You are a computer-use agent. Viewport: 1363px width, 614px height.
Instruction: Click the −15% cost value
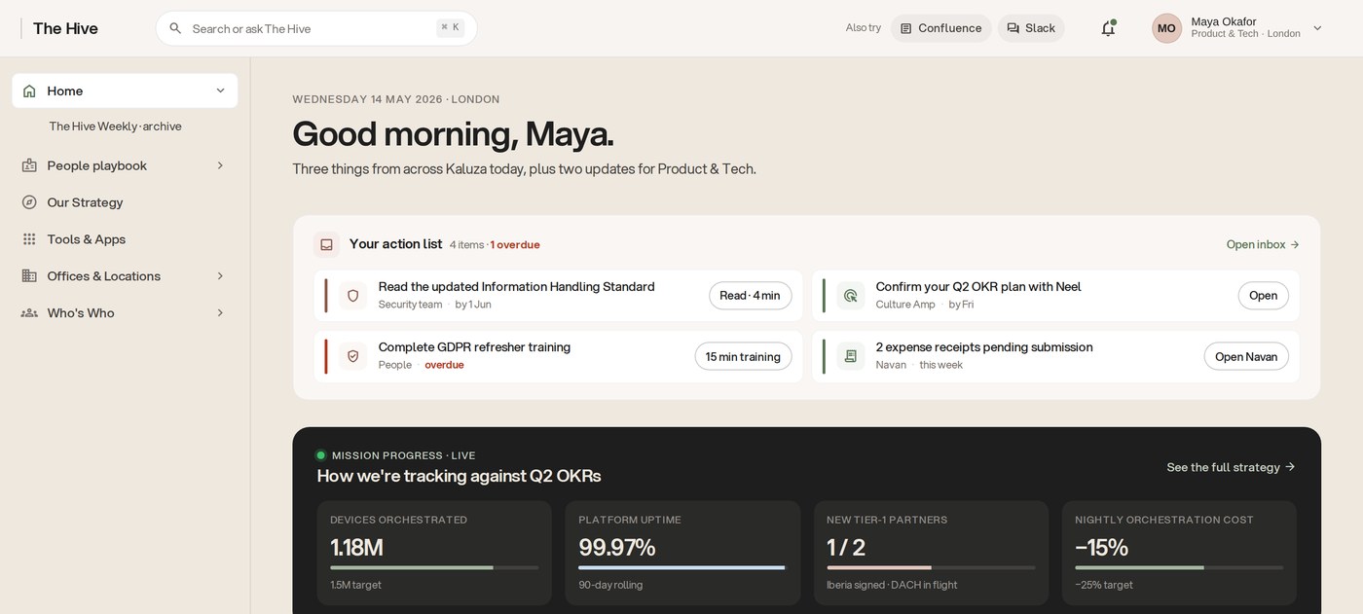click(x=1101, y=547)
